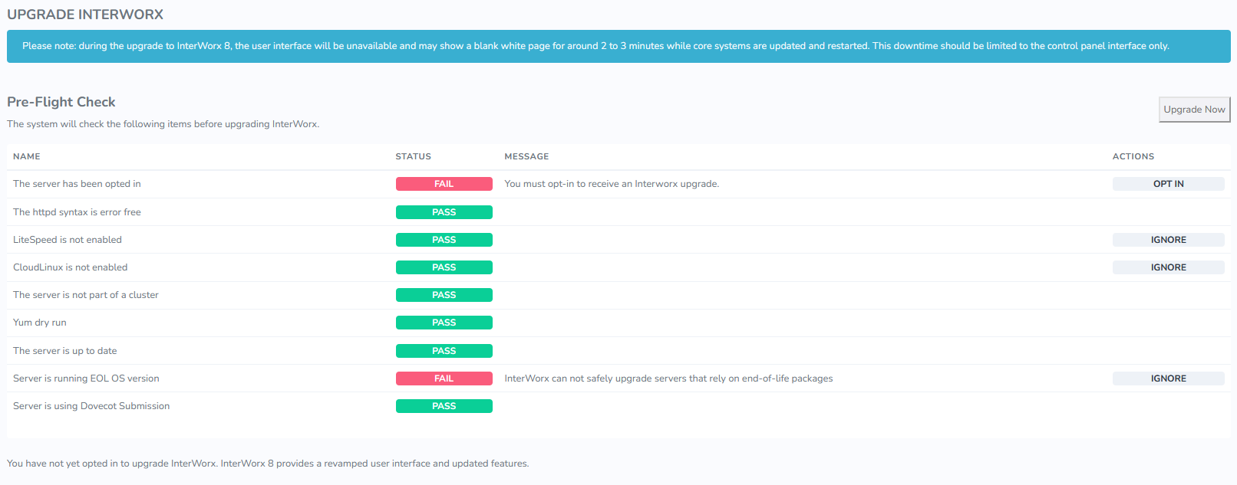
Task: Click the FAIL badge for EOL OS version
Action: pyautogui.click(x=444, y=378)
